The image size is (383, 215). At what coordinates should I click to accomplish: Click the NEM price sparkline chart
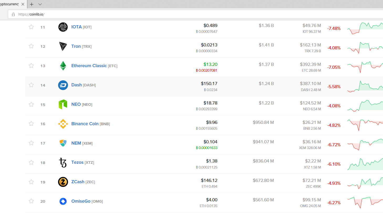365,144
